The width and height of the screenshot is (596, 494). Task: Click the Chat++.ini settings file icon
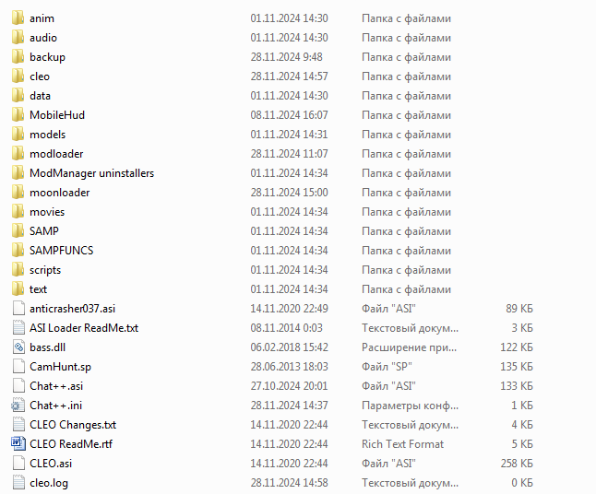tap(18, 406)
